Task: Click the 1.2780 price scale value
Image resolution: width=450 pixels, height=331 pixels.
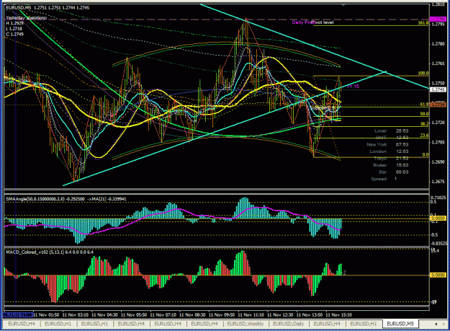Action: pos(438,44)
